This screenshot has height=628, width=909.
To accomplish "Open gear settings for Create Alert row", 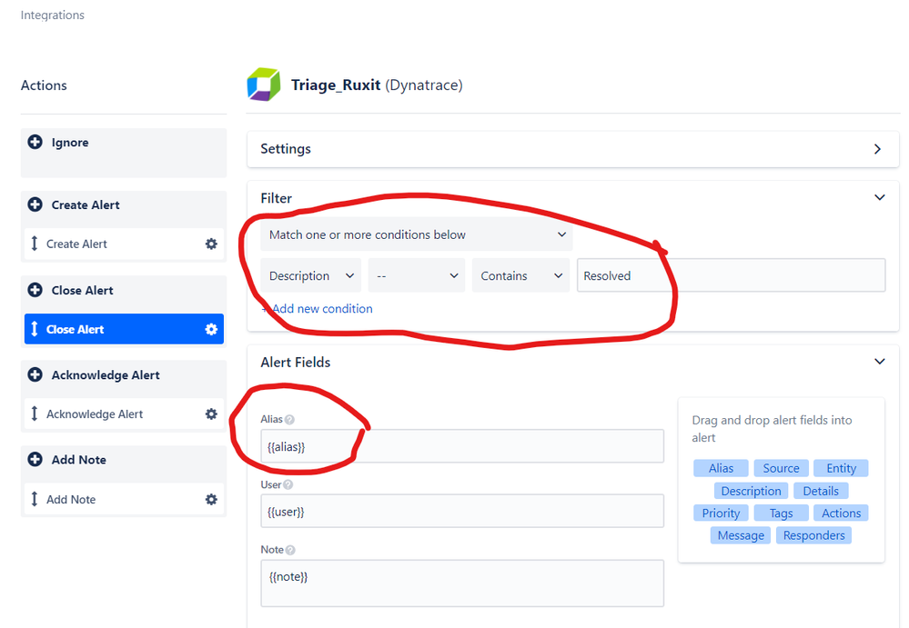I will coord(211,244).
